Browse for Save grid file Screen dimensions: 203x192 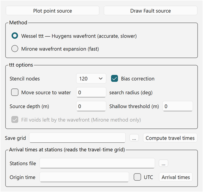[134, 138]
